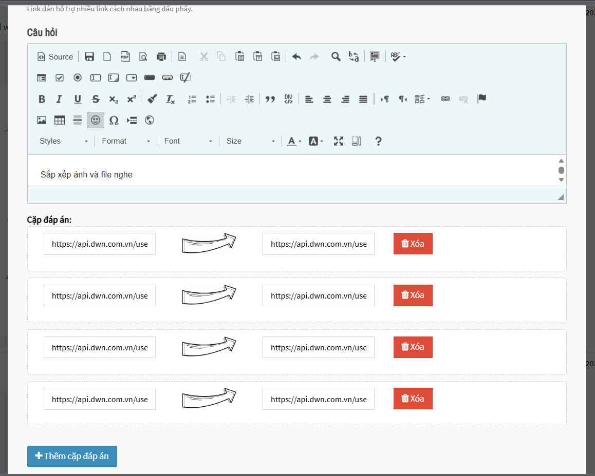
Task: Insert an image using the Image icon
Action: (42, 121)
